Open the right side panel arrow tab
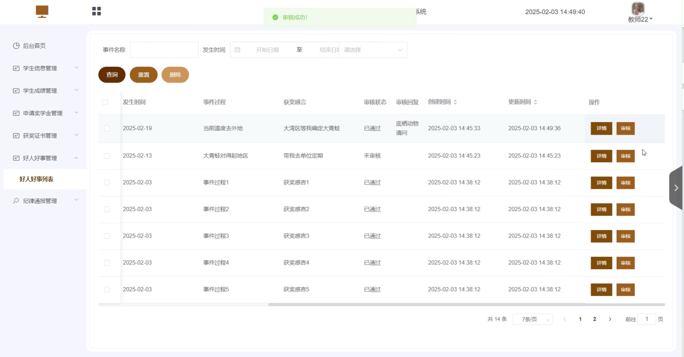The width and height of the screenshot is (684, 357). click(676, 188)
